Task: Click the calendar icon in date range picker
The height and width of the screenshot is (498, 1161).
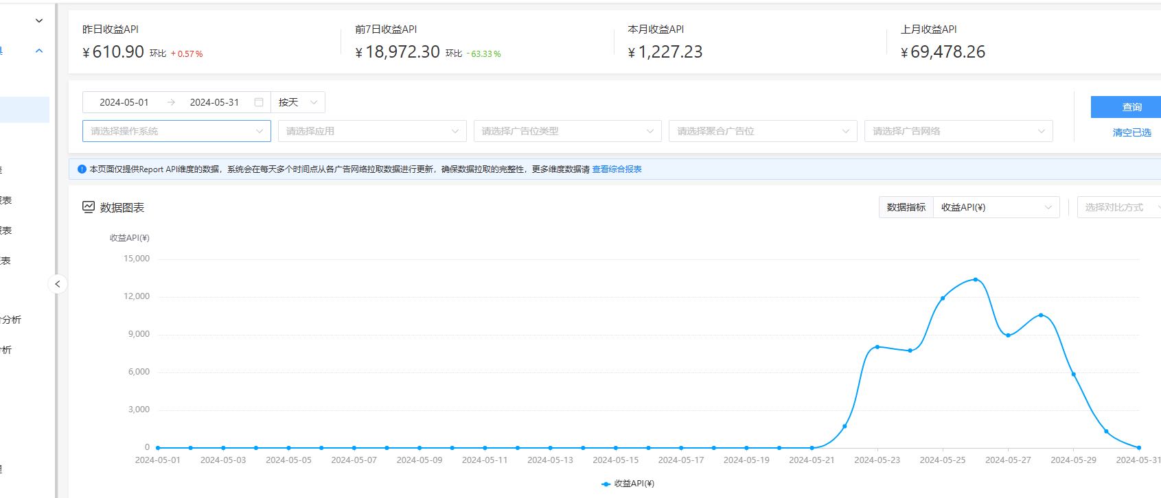Action: coord(259,102)
